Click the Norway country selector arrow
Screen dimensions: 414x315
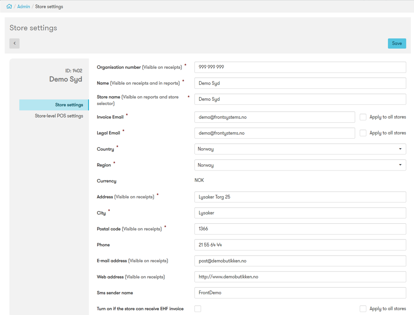click(400, 149)
